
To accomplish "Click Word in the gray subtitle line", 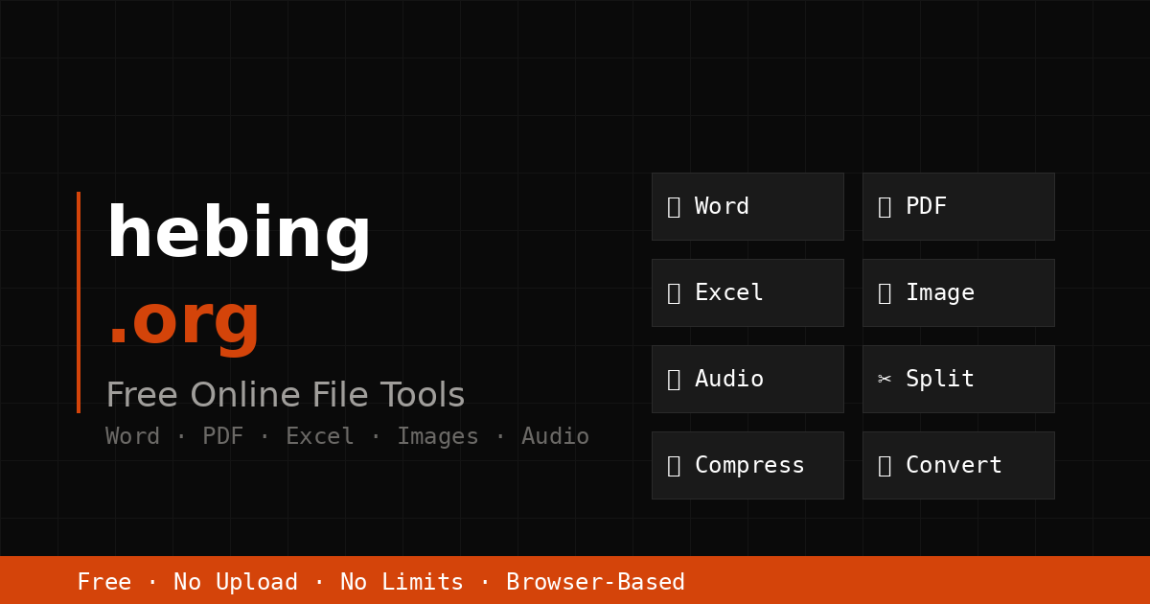I will [132, 437].
